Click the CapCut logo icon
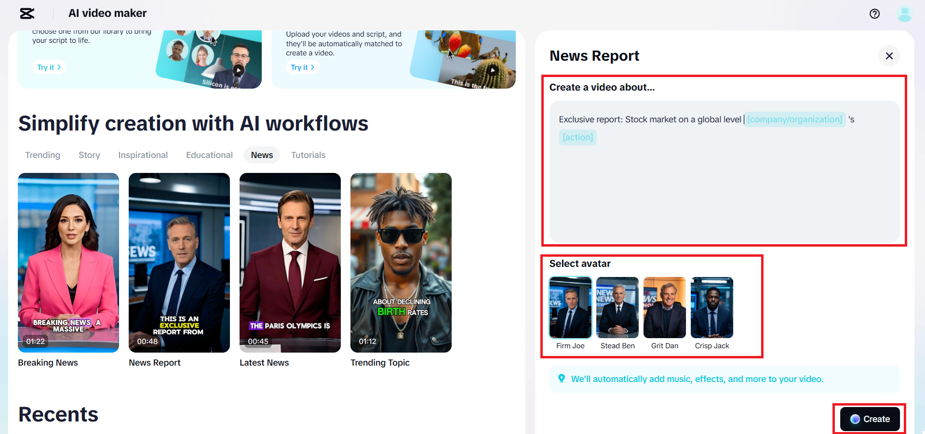This screenshot has width=925, height=434. click(x=27, y=13)
